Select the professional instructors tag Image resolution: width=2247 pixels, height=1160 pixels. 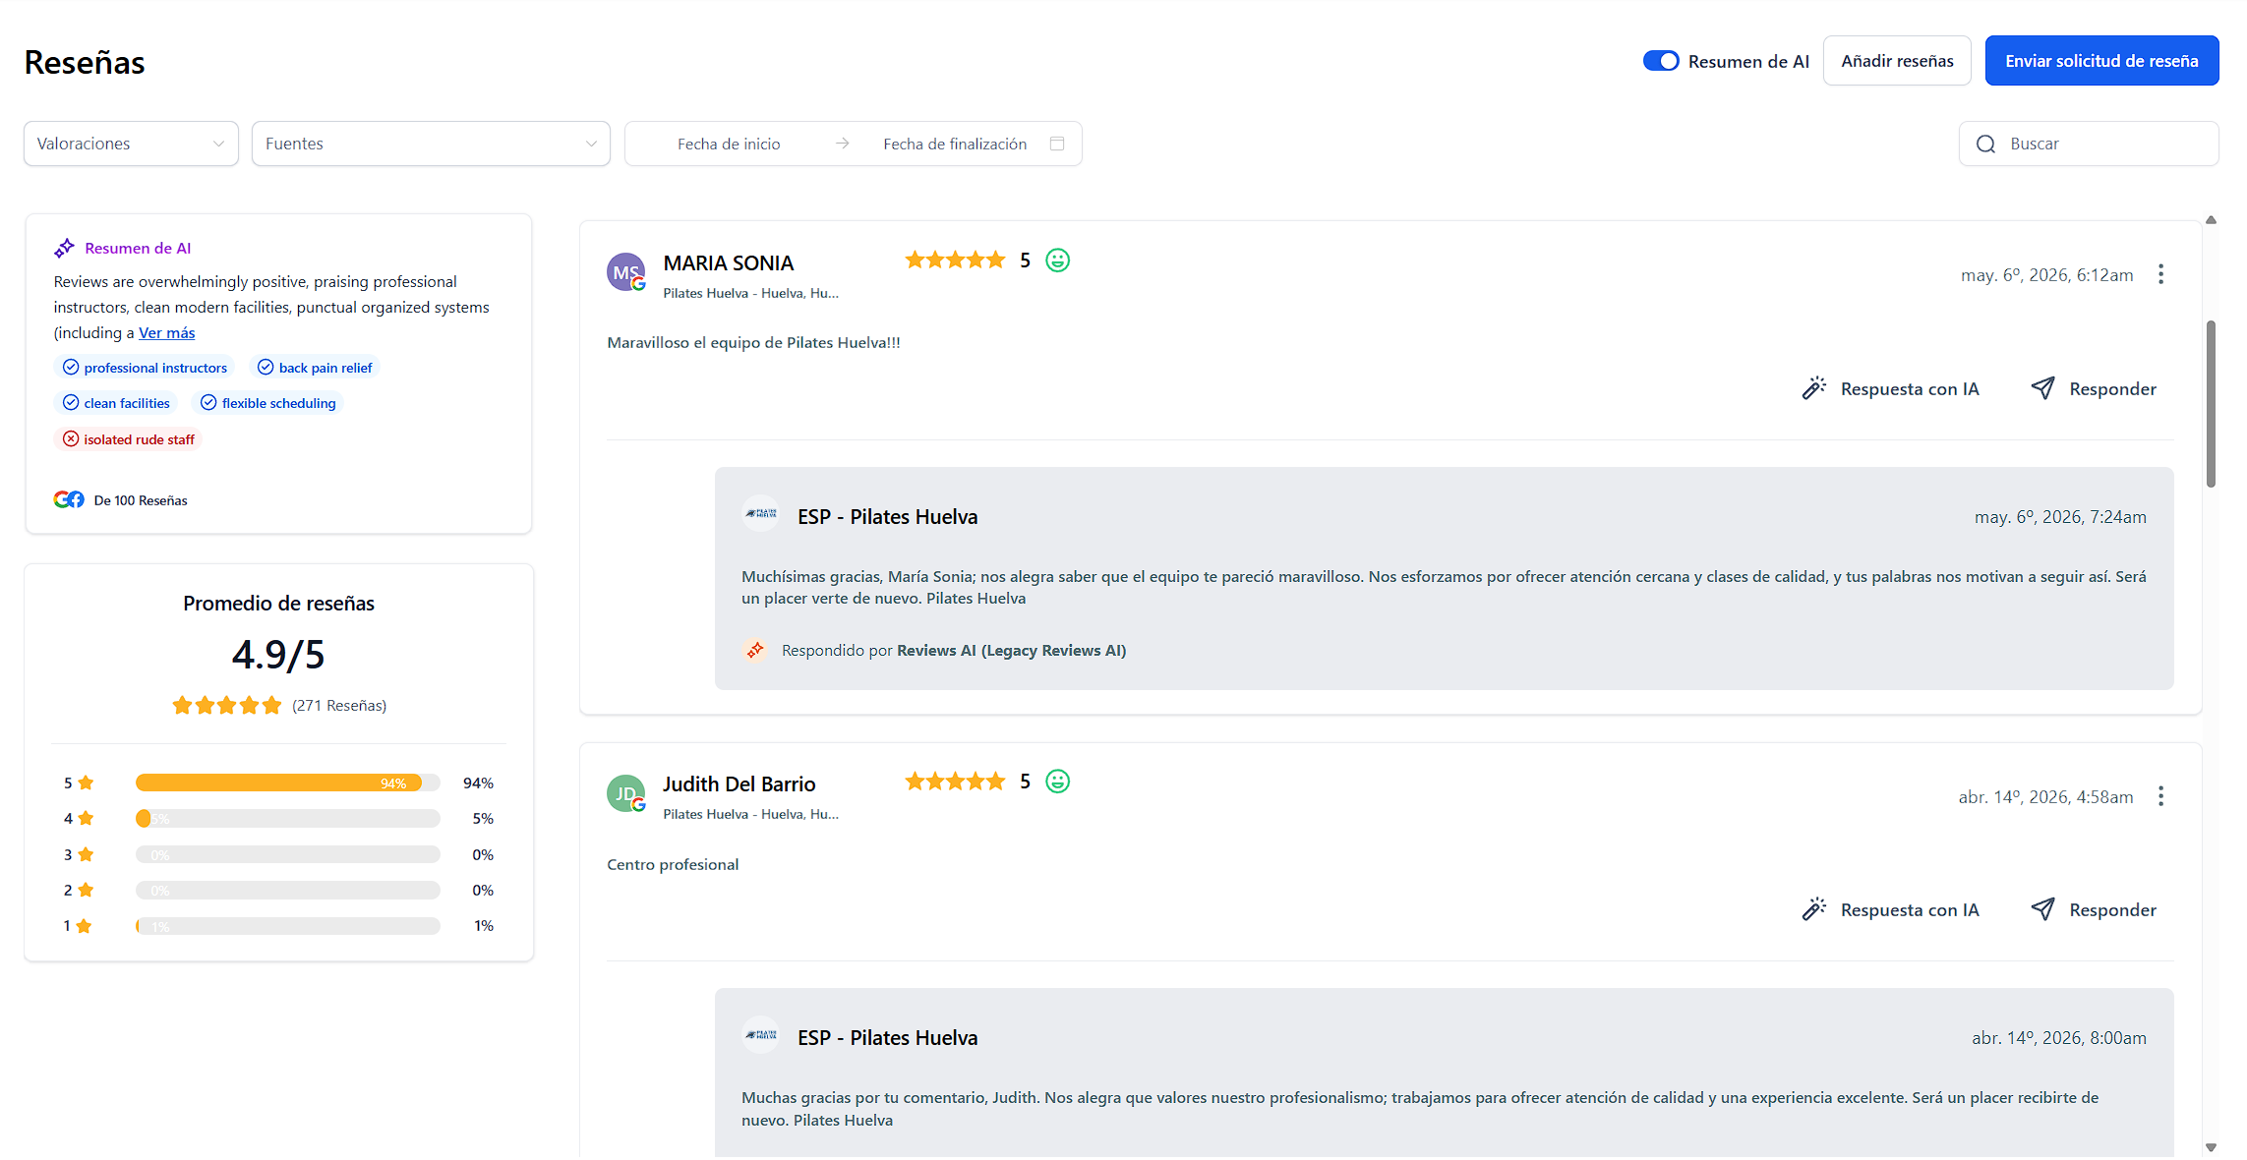[x=145, y=368]
